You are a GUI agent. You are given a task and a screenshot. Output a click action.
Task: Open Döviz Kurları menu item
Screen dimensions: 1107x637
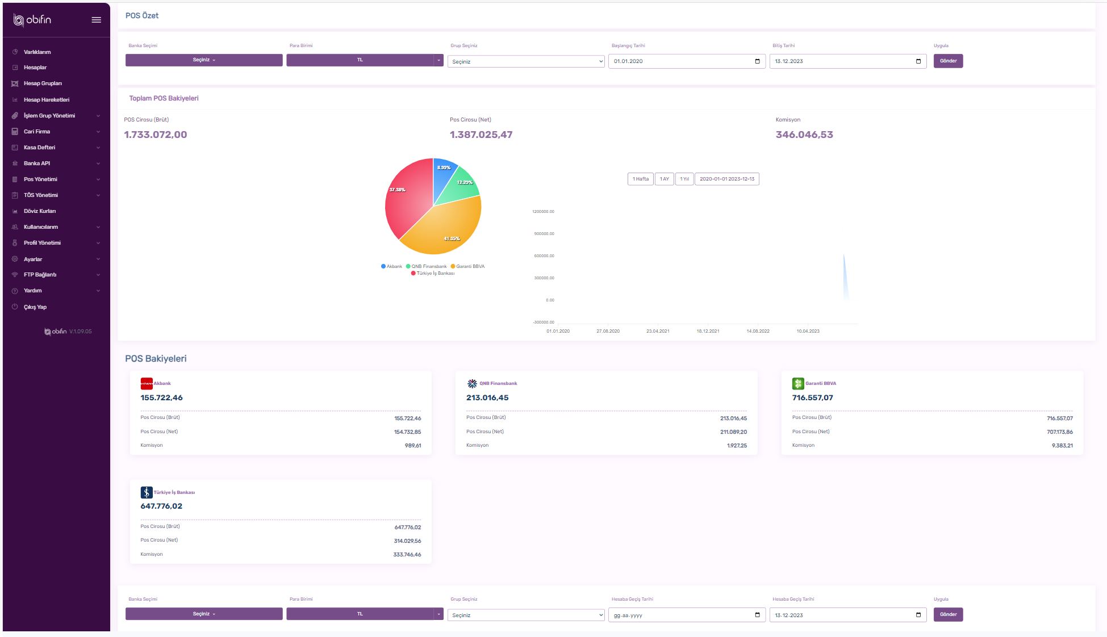pyautogui.click(x=40, y=211)
